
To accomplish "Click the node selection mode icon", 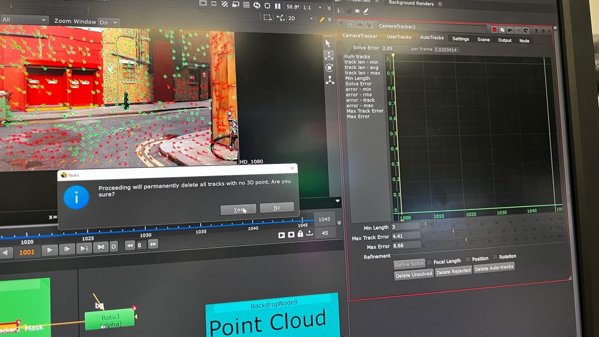I will 280,18.
